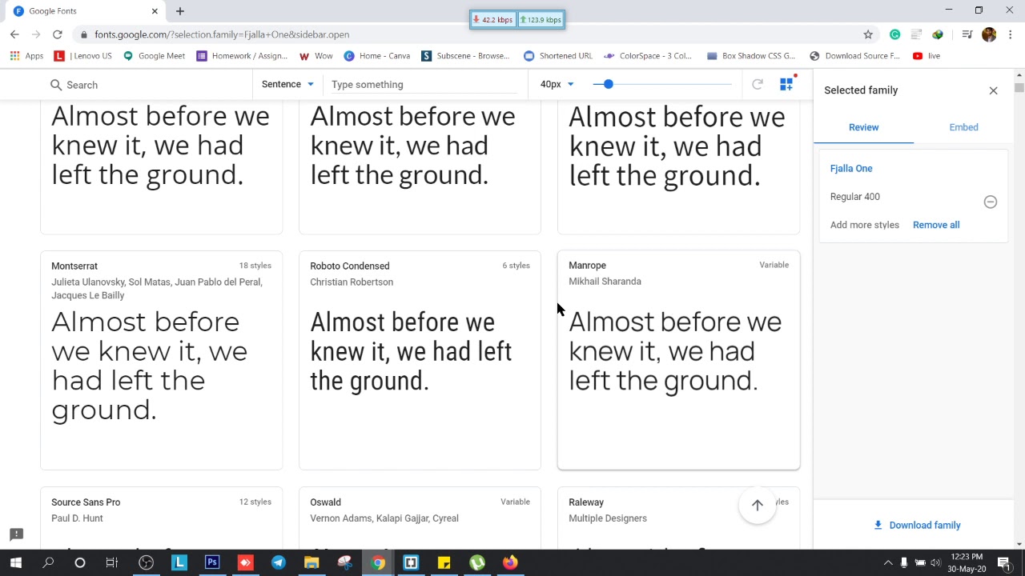Click the font size slider handle
Viewport: 1025px width, 576px height.
(608, 84)
